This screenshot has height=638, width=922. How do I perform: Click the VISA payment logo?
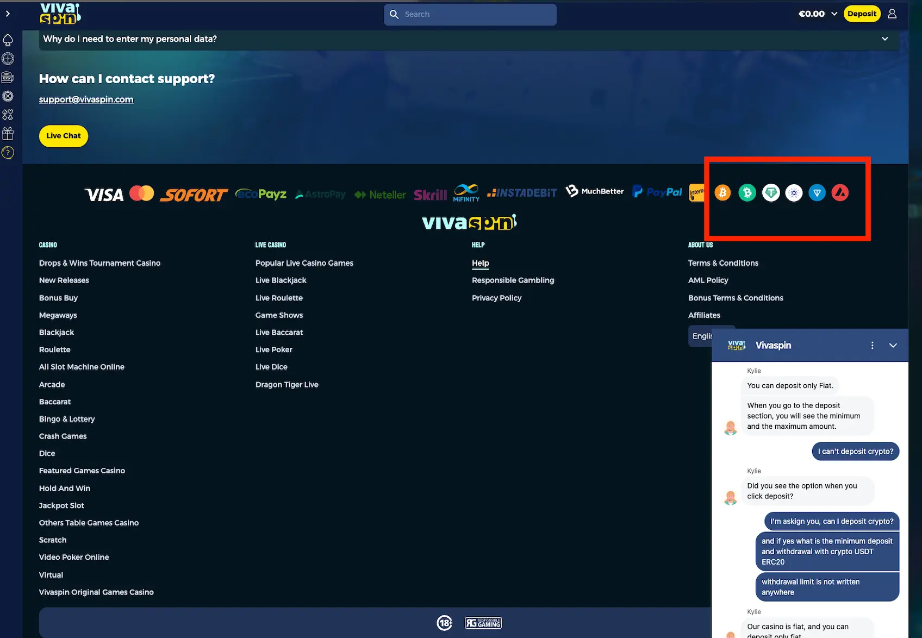(104, 195)
